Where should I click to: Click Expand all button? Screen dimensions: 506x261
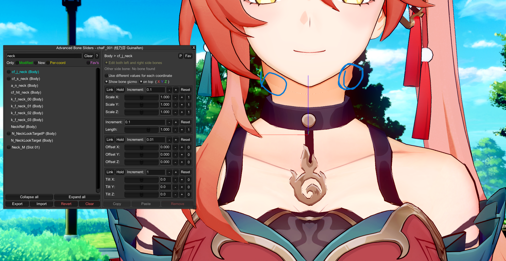point(77,197)
